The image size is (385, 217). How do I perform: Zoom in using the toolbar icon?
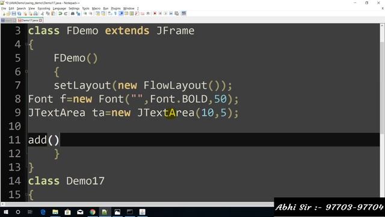point(85,13)
